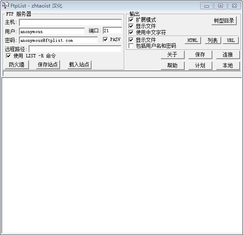Select the 树型目录 tree directory button

tap(224, 21)
